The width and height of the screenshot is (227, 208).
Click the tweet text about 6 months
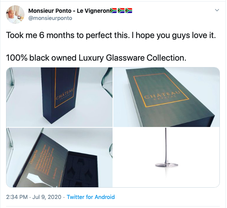pos(111,35)
